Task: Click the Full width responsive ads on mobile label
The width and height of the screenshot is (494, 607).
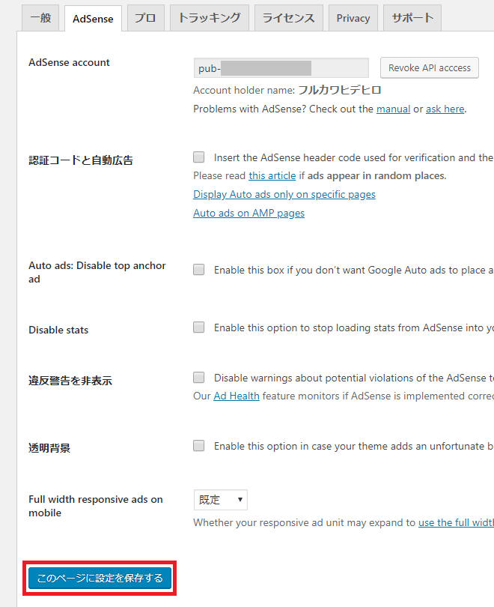Action: (x=96, y=506)
